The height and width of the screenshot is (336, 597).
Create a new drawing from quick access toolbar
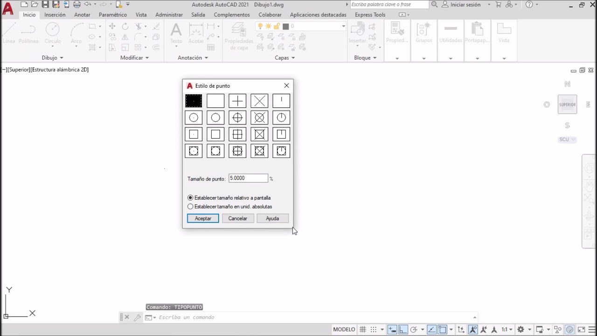24,5
